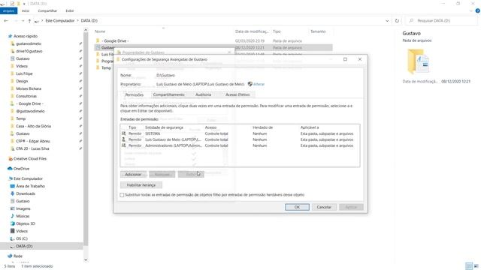
Task: Switch to Acesso Efetivo tab
Action: pyautogui.click(x=237, y=95)
